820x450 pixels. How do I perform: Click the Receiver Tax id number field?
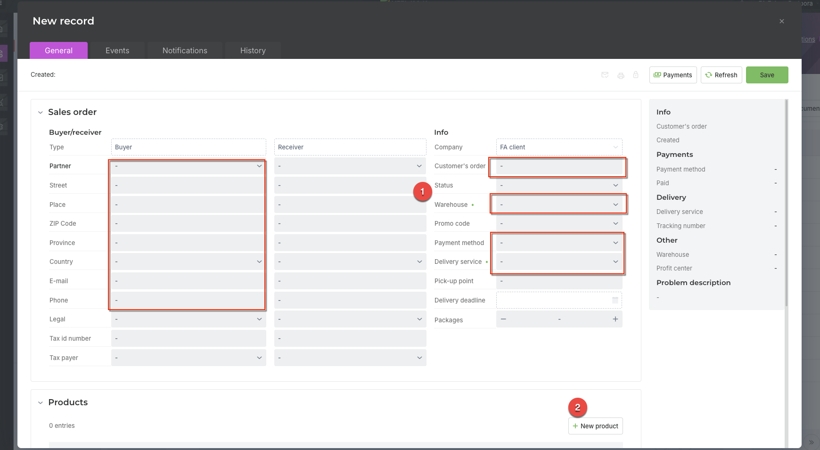pos(350,338)
